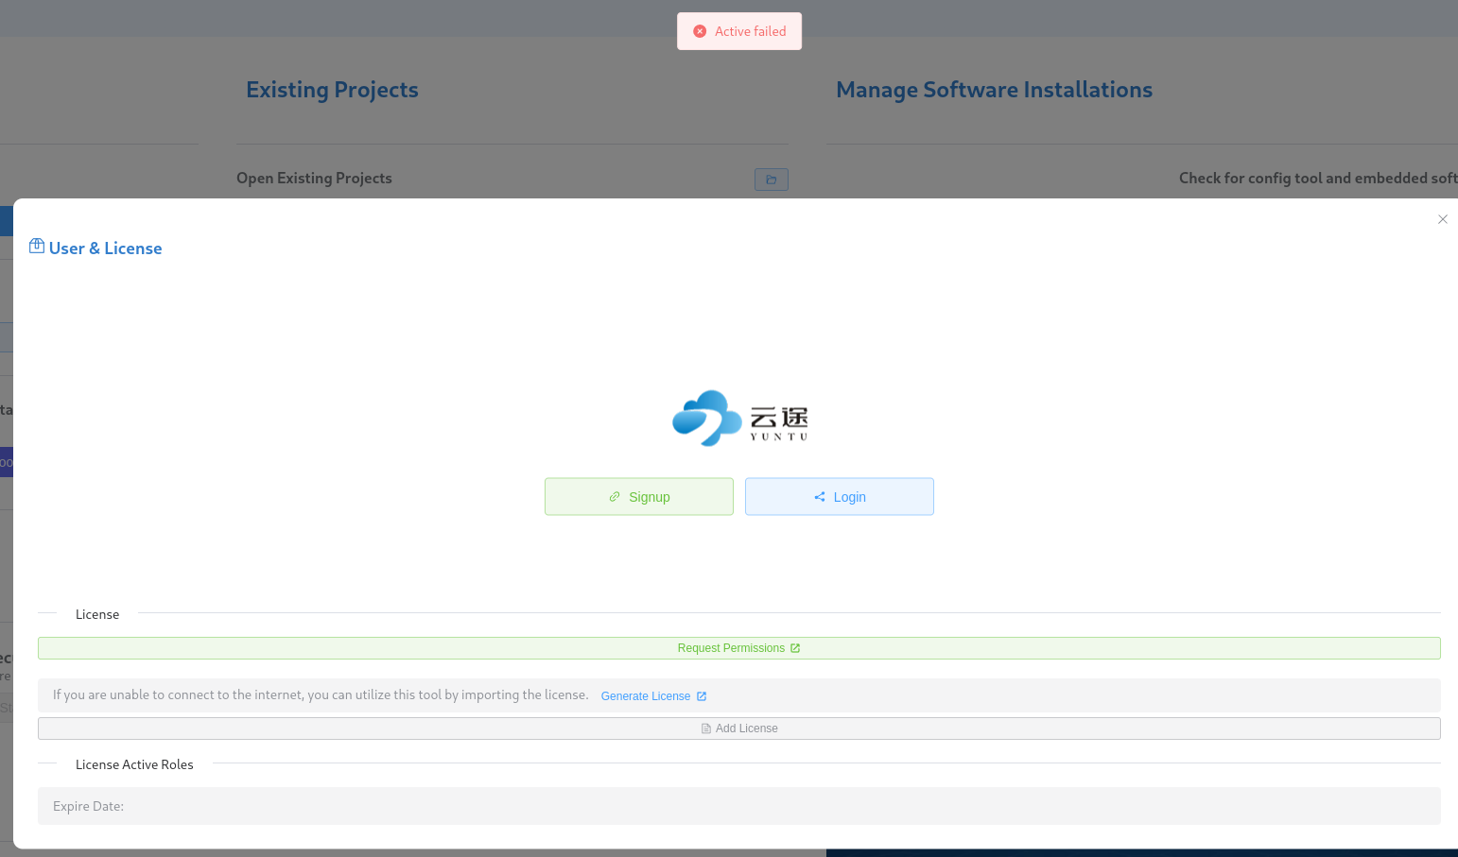Follow the Generate License link

646,696
